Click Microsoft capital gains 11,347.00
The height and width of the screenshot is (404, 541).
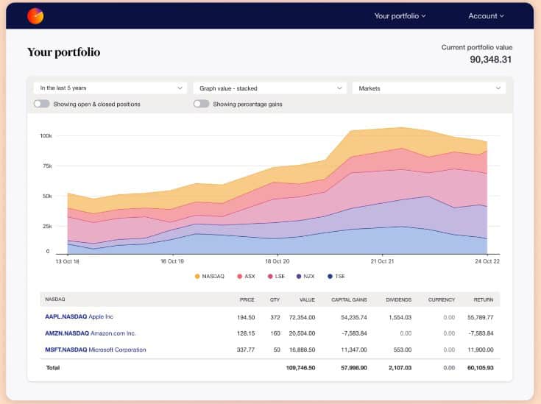[x=354, y=350]
